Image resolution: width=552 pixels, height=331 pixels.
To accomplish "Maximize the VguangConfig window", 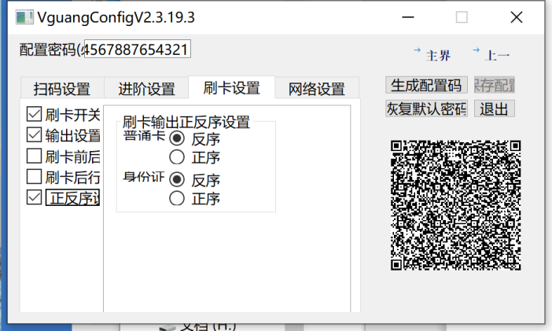I will point(462,17).
